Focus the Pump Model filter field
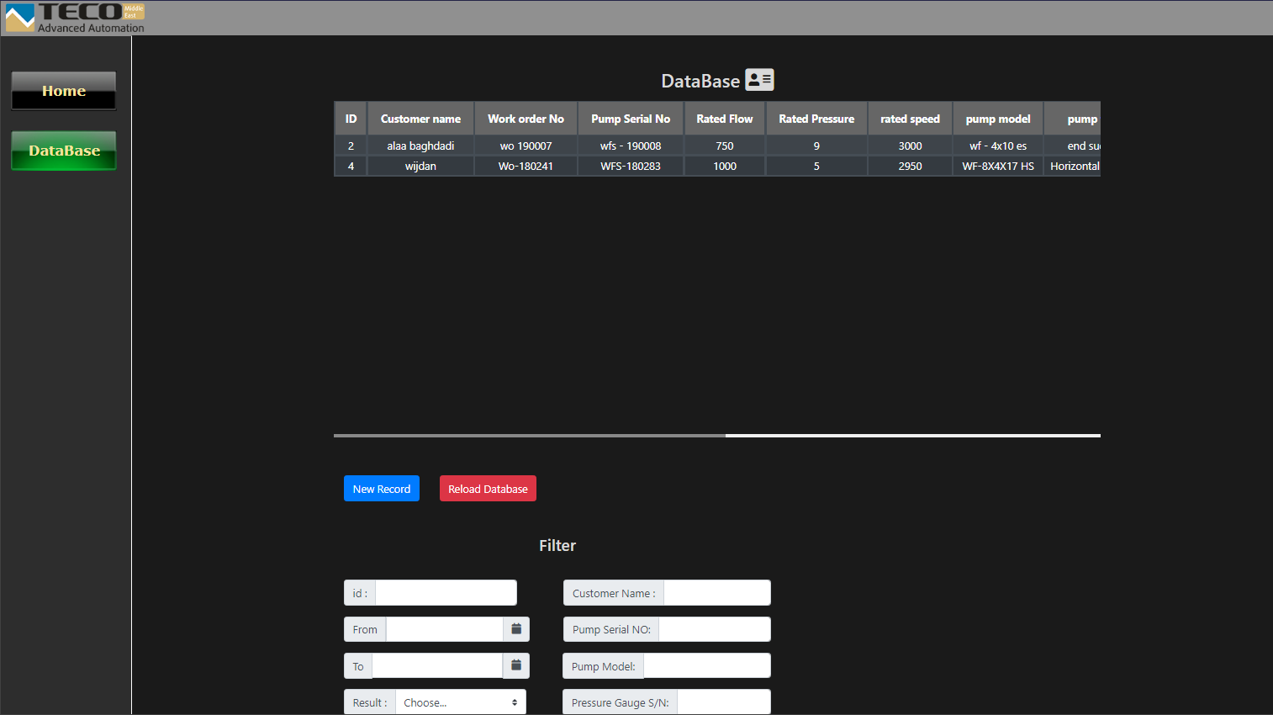 [706, 666]
